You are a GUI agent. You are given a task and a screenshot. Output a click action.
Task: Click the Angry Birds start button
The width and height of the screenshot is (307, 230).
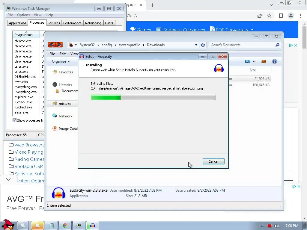[x=8, y=225]
